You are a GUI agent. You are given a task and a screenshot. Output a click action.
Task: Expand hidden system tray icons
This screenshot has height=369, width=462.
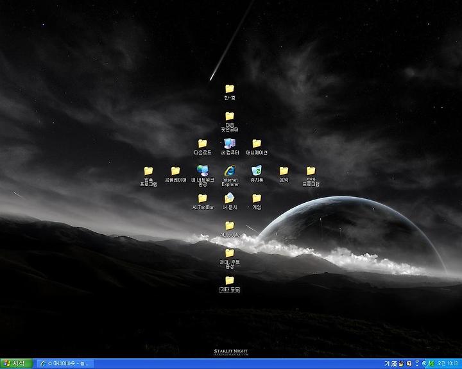tap(424, 364)
